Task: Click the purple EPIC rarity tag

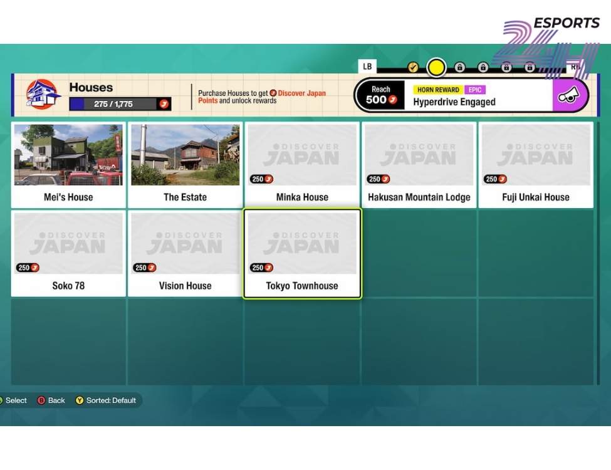Action: pyautogui.click(x=474, y=90)
